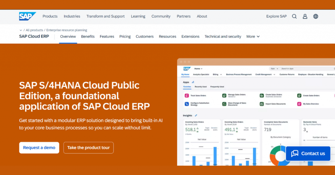Expand Credit Management dropdown in preview
335x175 pixels.
pyautogui.click(x=265, y=74)
